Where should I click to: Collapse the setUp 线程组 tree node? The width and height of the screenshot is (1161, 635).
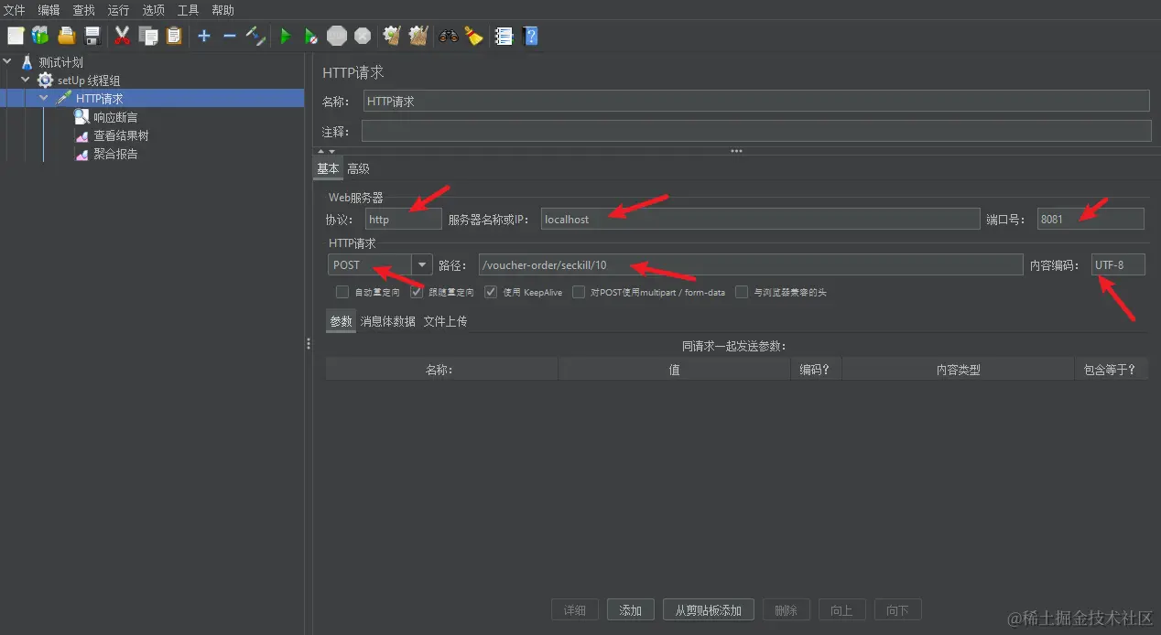pyautogui.click(x=26, y=81)
